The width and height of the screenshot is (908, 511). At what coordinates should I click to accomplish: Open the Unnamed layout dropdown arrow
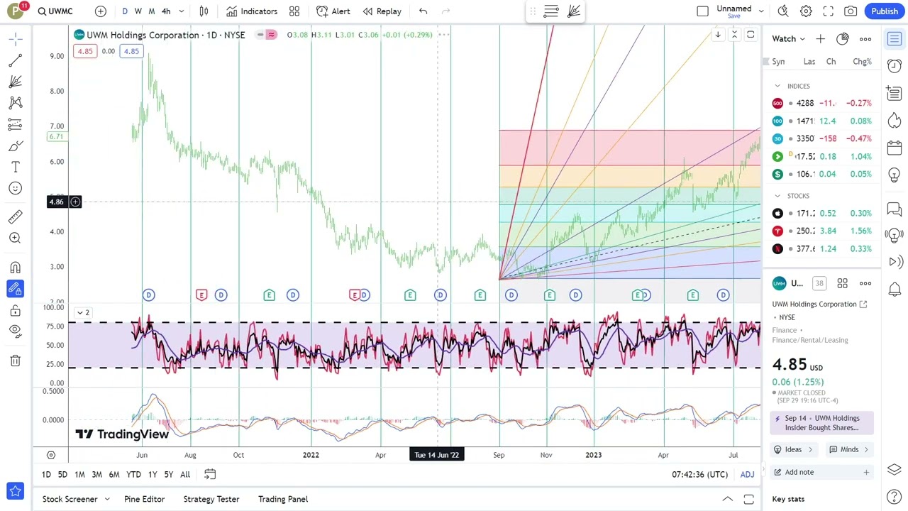[x=761, y=11]
